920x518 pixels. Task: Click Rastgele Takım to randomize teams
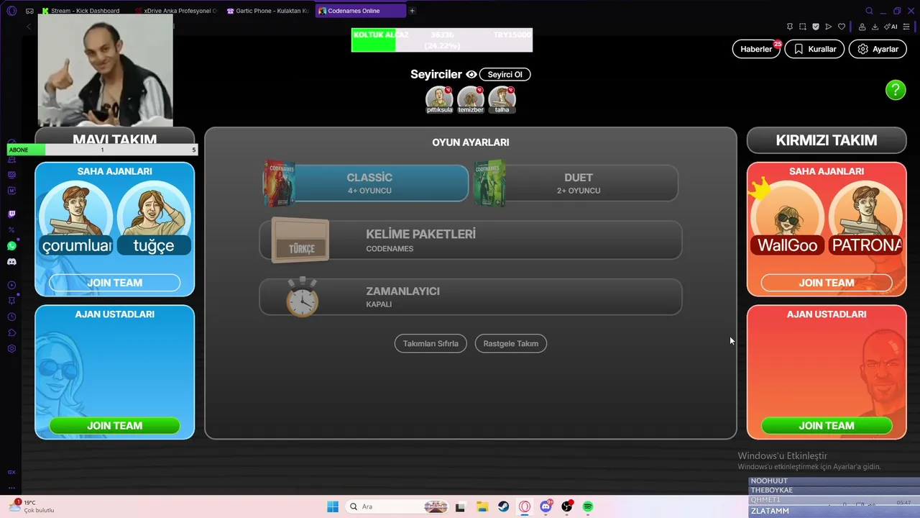click(x=511, y=344)
